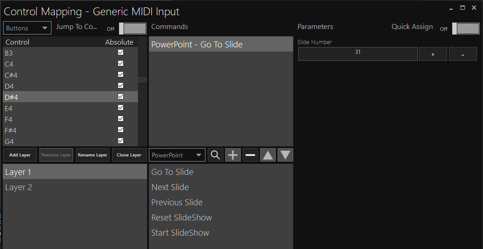Click the search magnifier icon
Image resolution: width=483 pixels, height=249 pixels.
215,155
